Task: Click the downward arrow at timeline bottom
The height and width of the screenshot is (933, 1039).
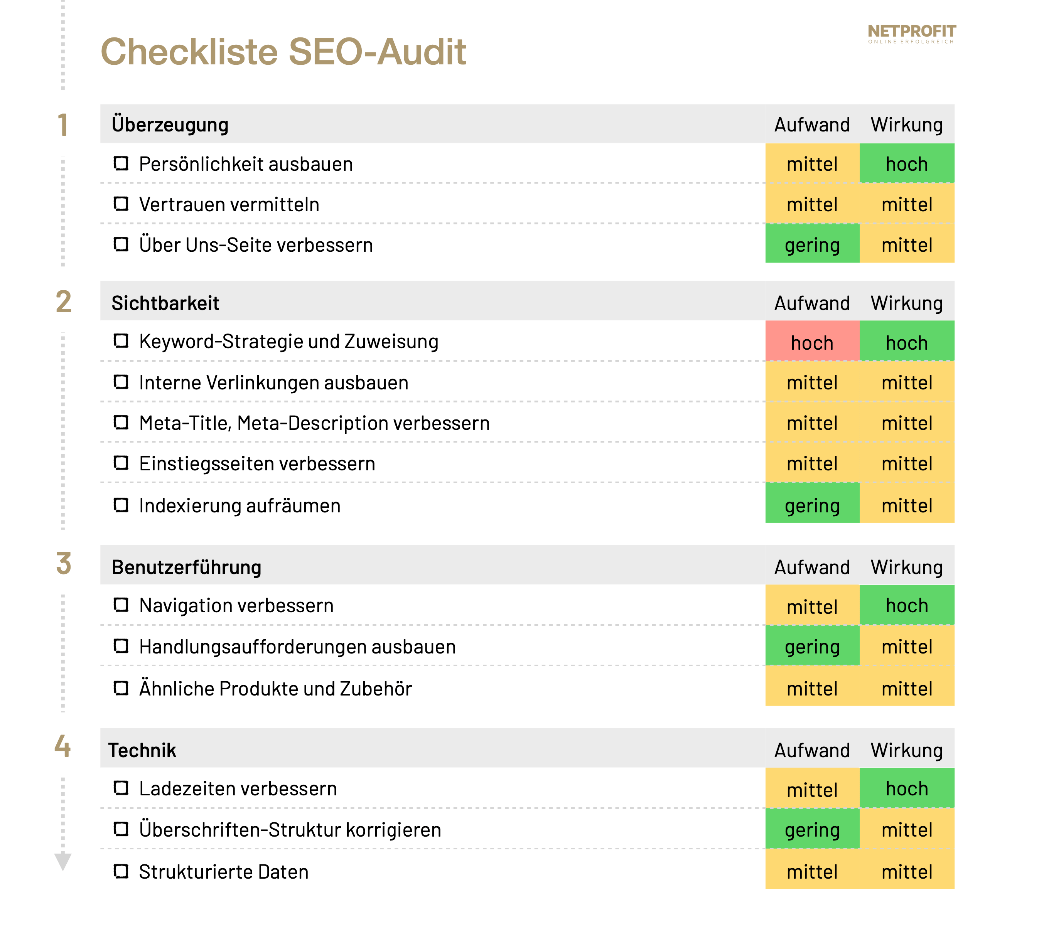Action: pos(62,861)
